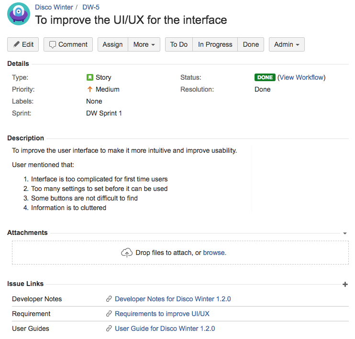Click link icon beside Requirements to improve UI/UX
The height and width of the screenshot is (339, 355).
tap(109, 314)
